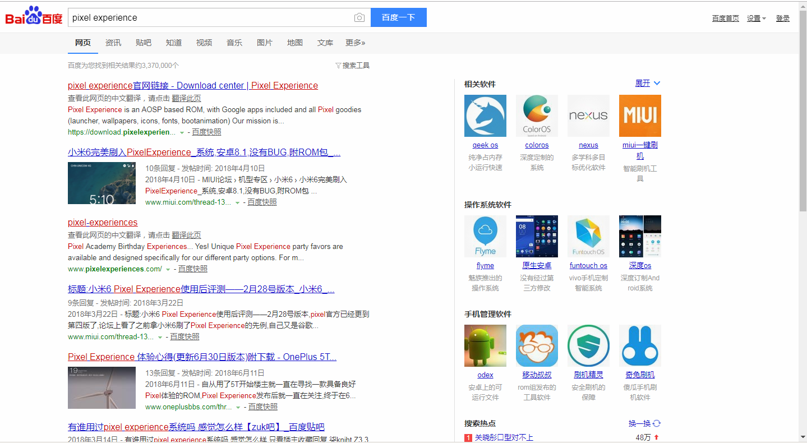
Task: Open the geek os app icon
Action: [485, 116]
